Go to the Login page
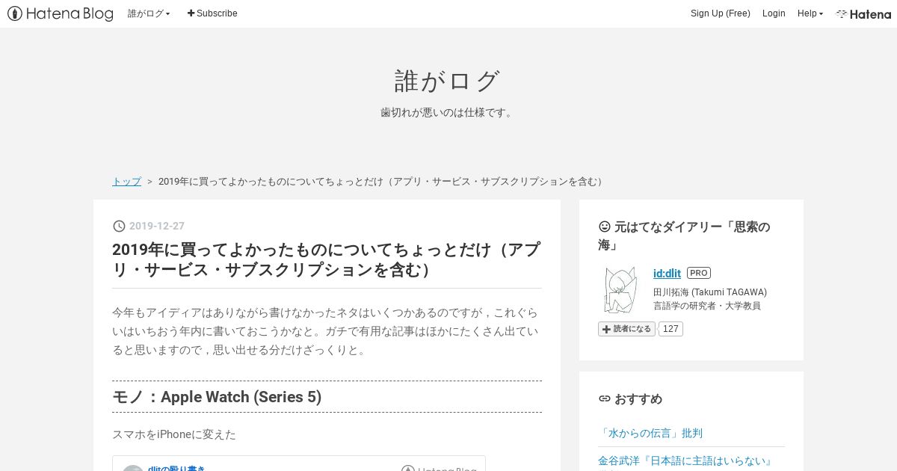Viewport: 897px width, 471px height. 774,13
